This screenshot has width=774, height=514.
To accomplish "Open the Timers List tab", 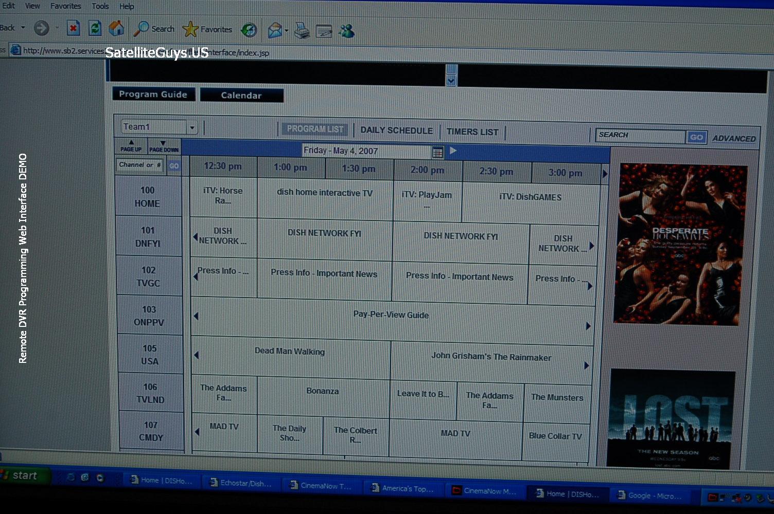I will (472, 132).
